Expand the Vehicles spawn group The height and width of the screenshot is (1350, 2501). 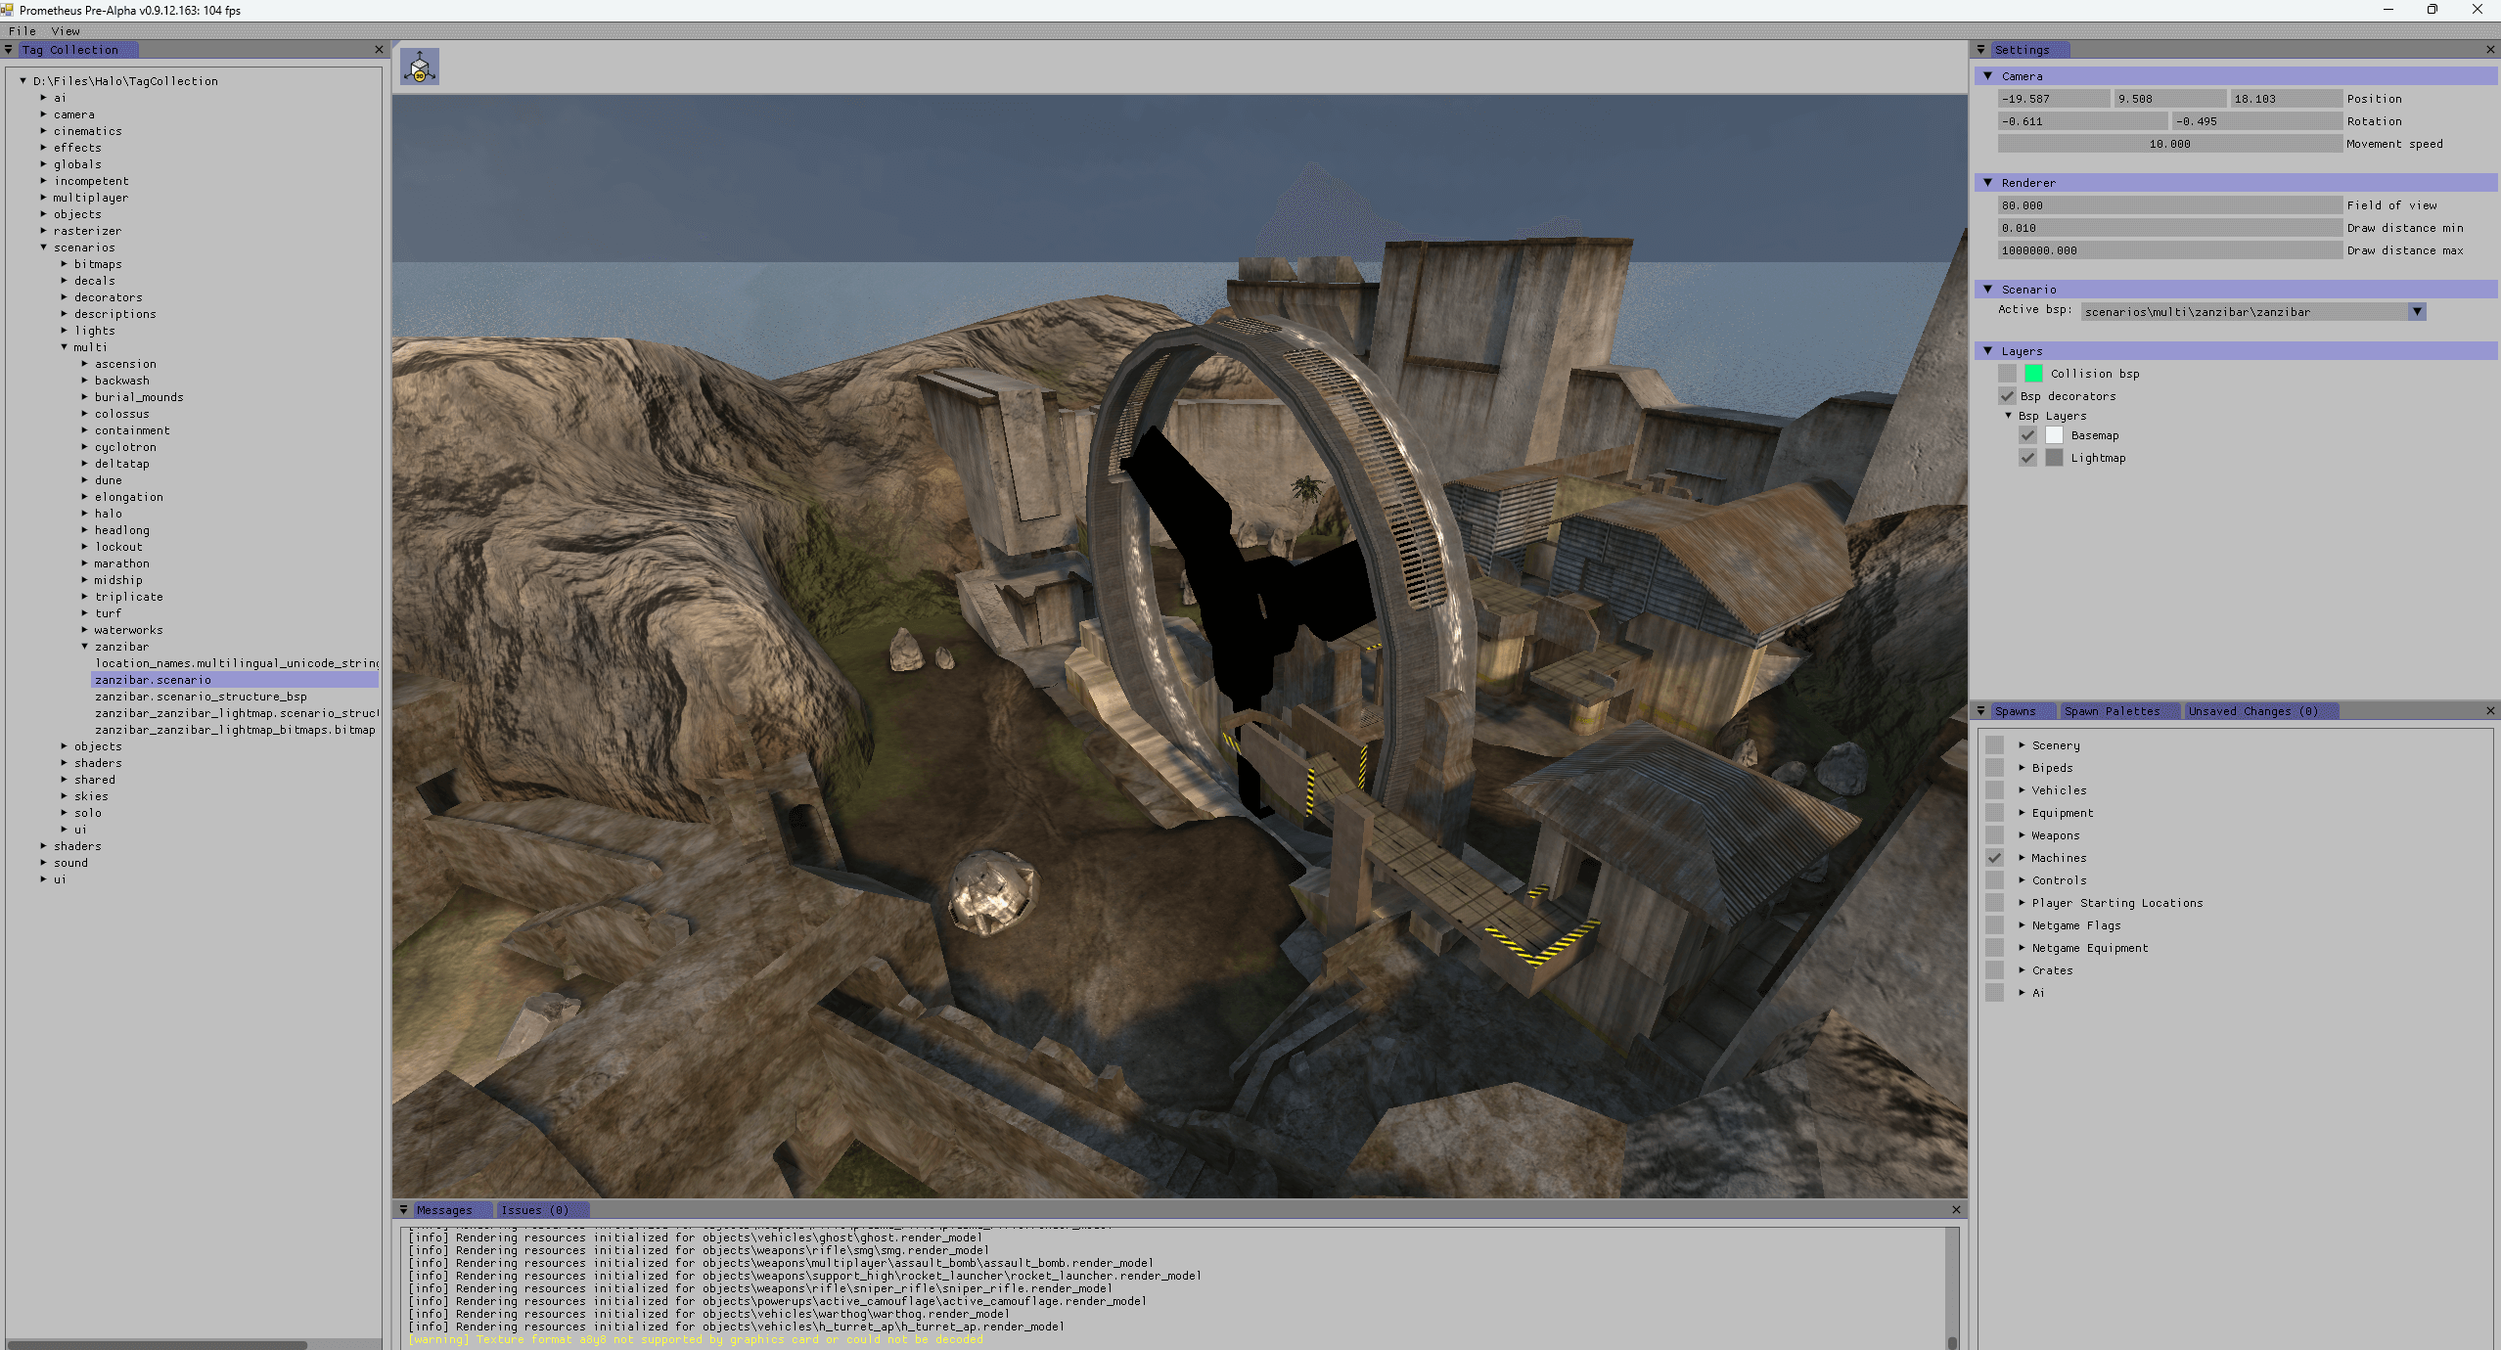pos(2022,790)
